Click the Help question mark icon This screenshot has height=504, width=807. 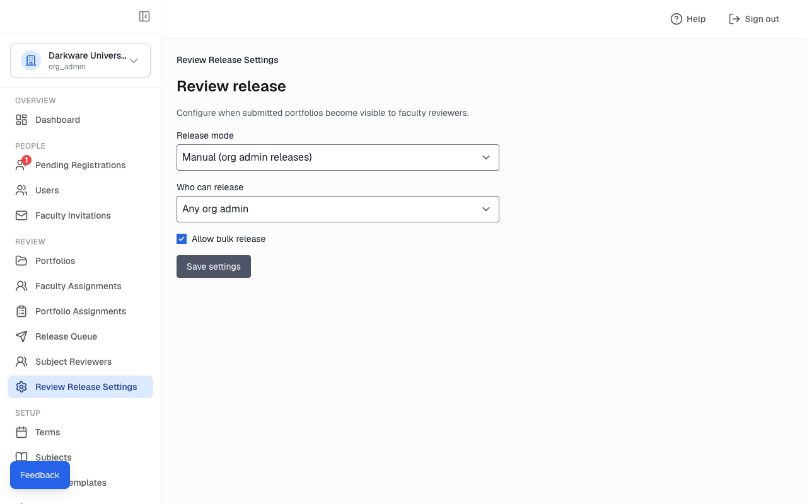(676, 19)
